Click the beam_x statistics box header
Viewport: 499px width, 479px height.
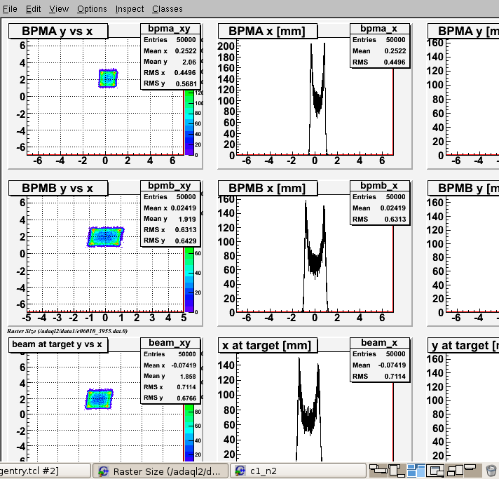click(380, 343)
